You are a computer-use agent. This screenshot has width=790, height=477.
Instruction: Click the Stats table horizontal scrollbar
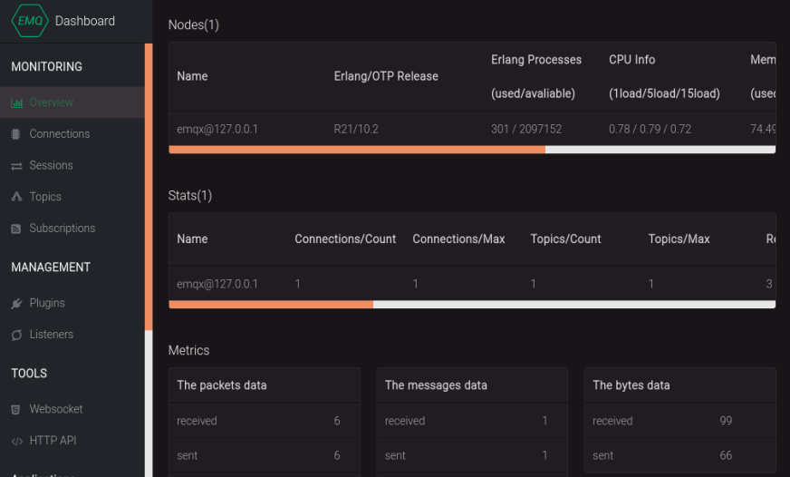[271, 305]
